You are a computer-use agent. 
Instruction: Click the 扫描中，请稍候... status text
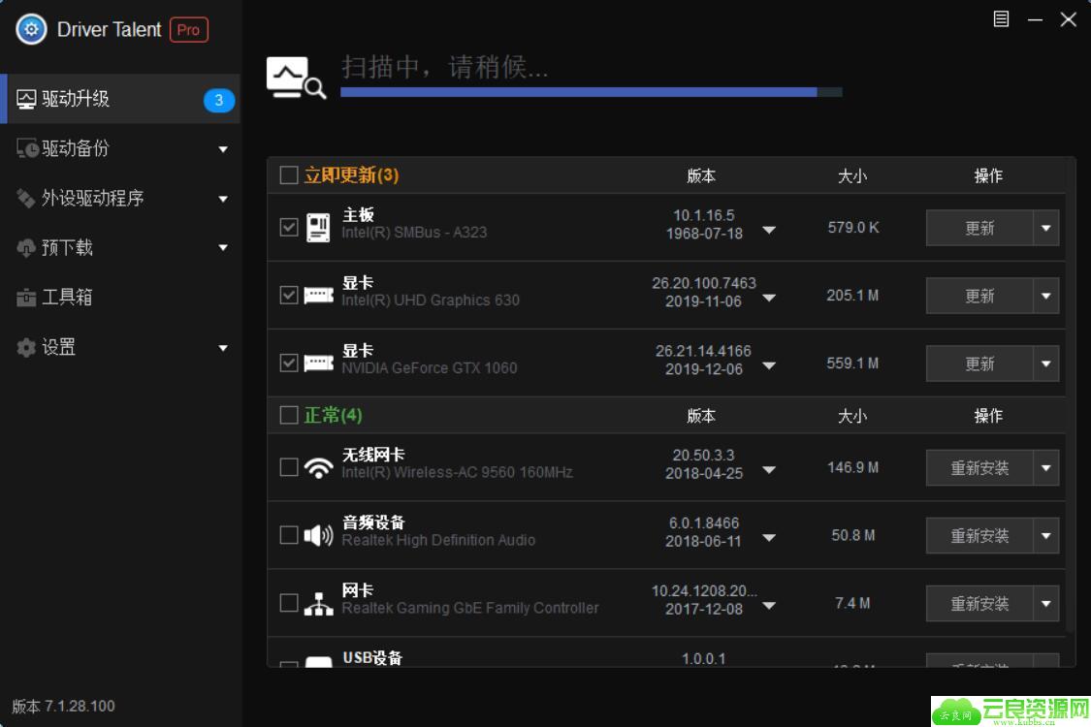click(x=445, y=68)
